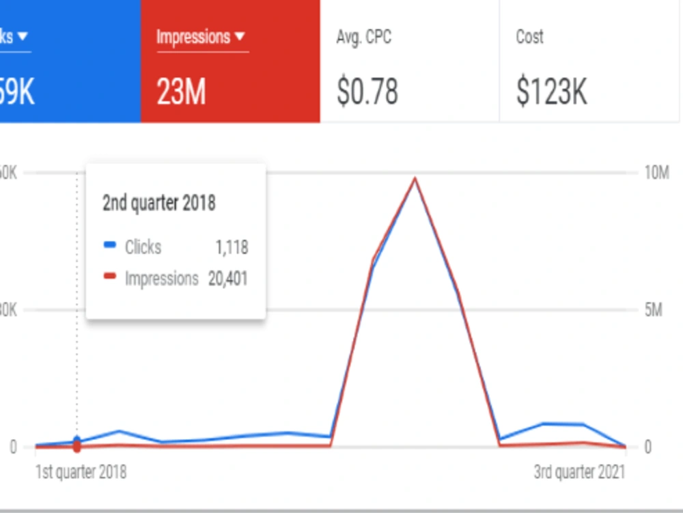Screen dimensions: 683x513
Task: Click the 10M right axis label
Action: click(x=657, y=173)
